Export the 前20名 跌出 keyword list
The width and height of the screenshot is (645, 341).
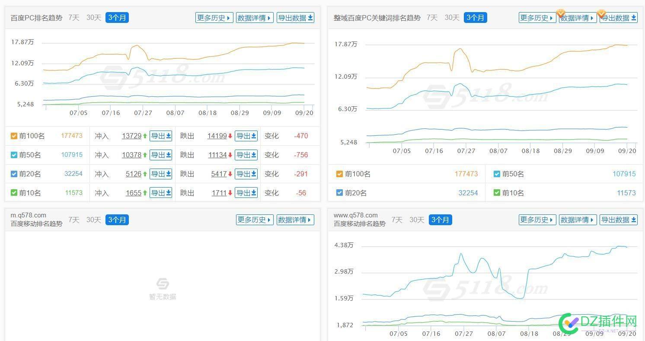point(246,174)
